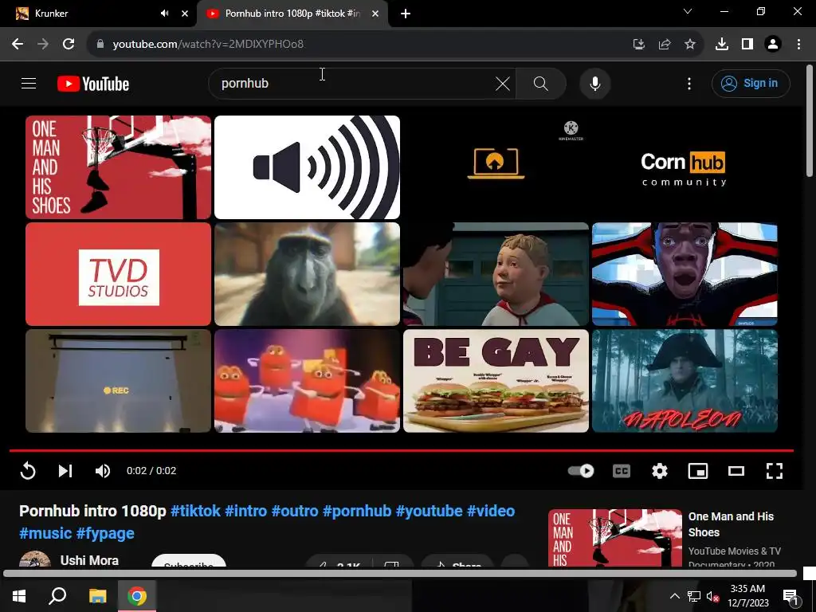
Task: Open File Explorer from taskbar
Action: [x=97, y=596]
